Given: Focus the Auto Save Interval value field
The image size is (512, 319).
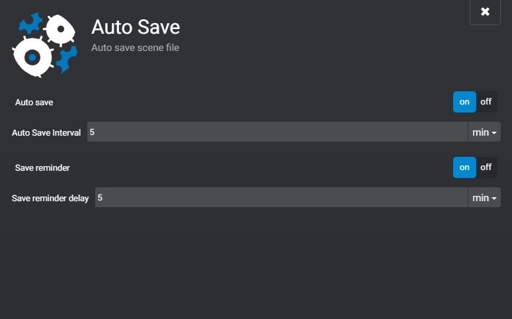Looking at the screenshot, I should click(277, 132).
